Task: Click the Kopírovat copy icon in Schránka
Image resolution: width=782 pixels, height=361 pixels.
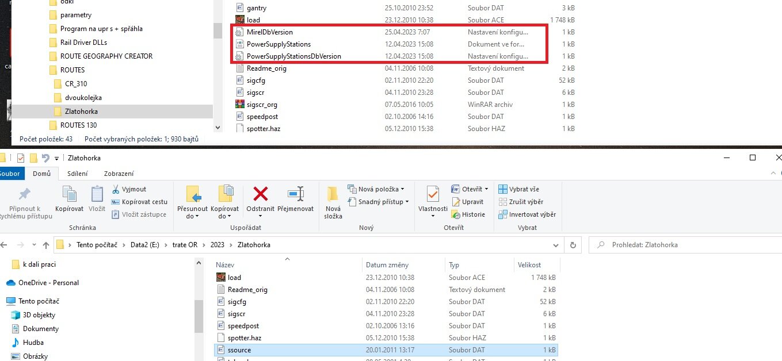Action: pos(69,194)
